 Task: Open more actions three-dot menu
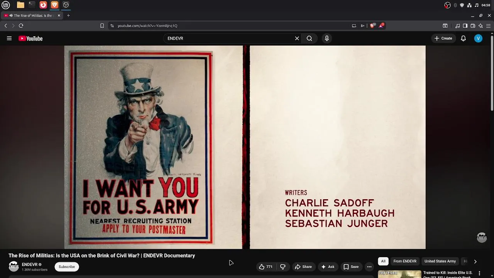pyautogui.click(x=369, y=267)
